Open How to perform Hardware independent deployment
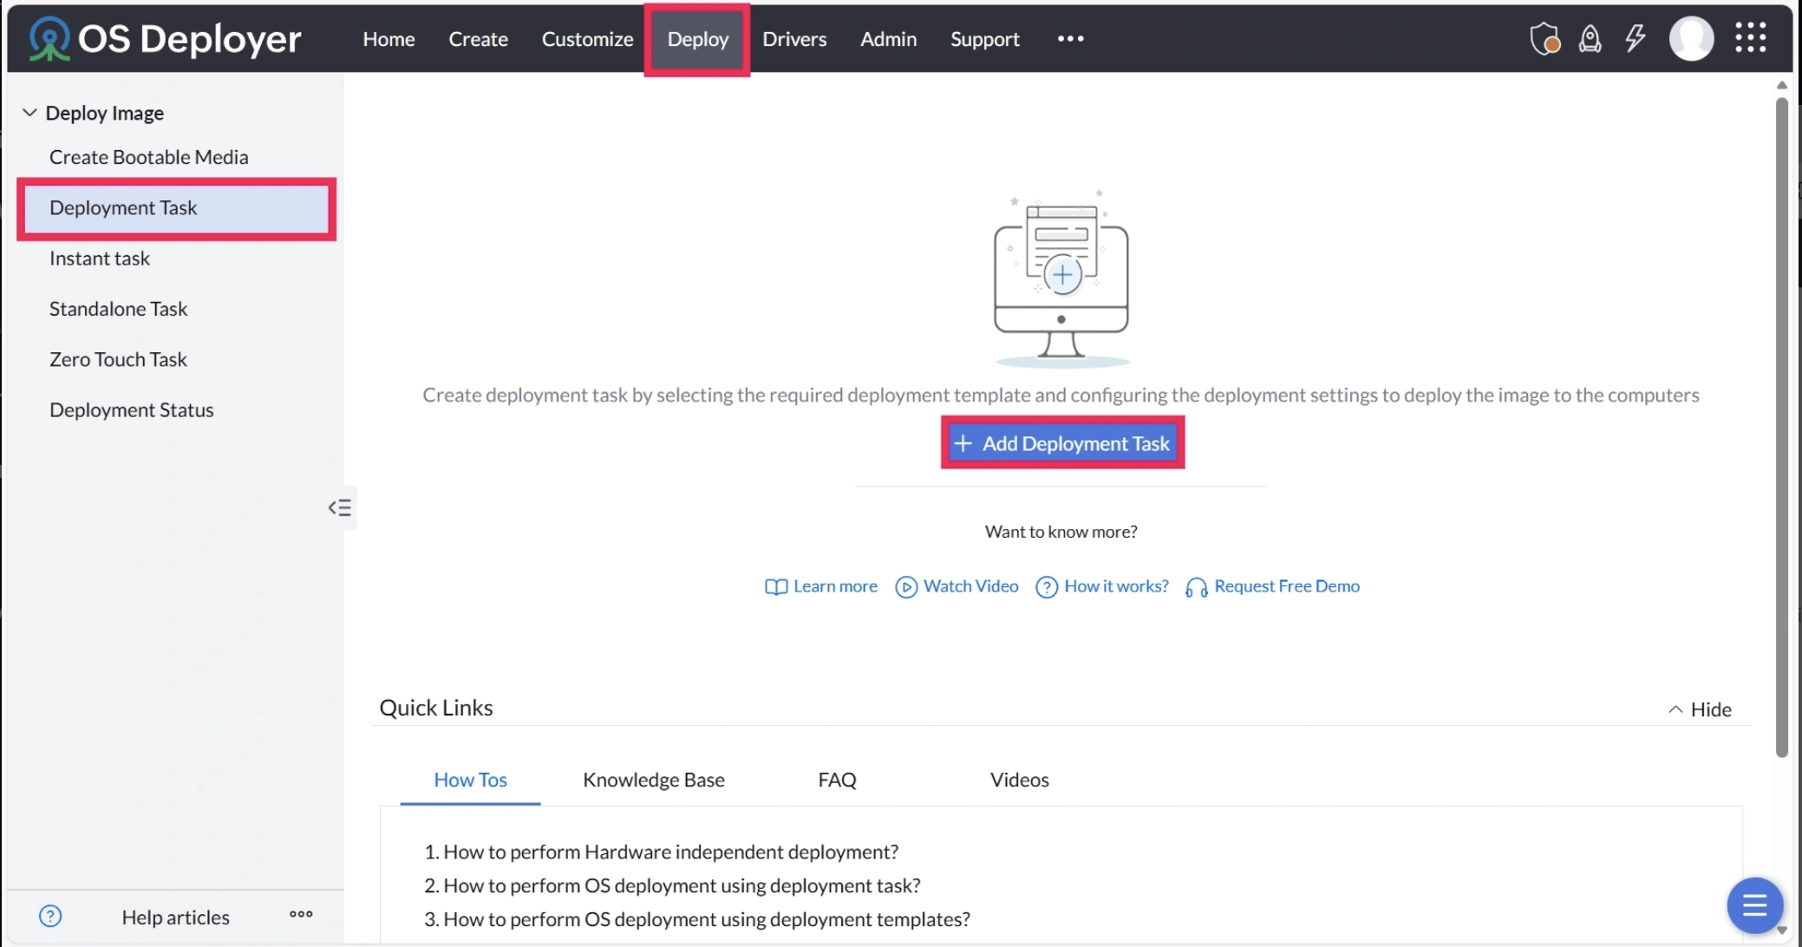 tap(670, 852)
